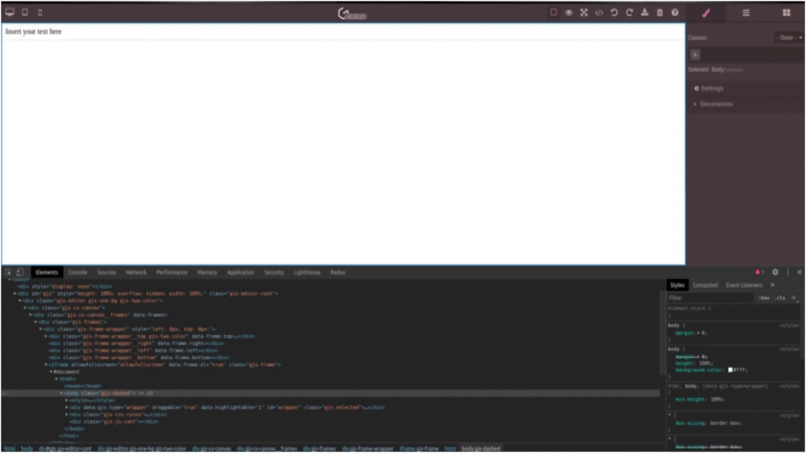Open the State dropdown in Classes
Screen dimensions: 806x453
click(789, 38)
